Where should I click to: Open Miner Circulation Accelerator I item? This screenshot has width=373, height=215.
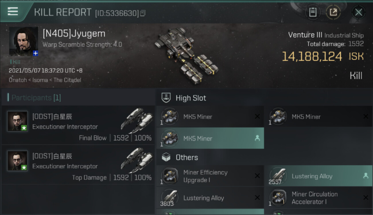pos(318,198)
